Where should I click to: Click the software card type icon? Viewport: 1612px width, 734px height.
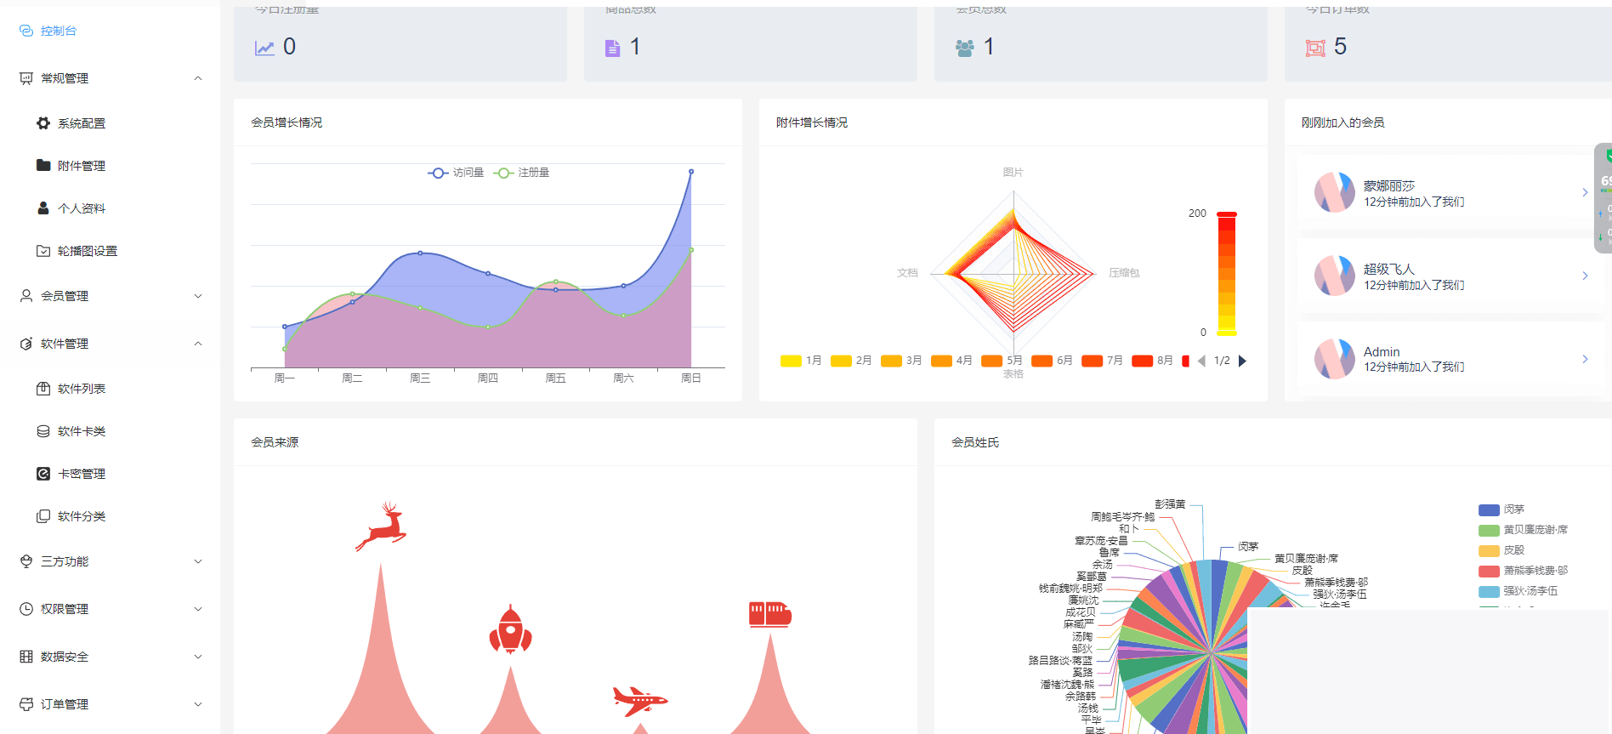[x=43, y=431]
